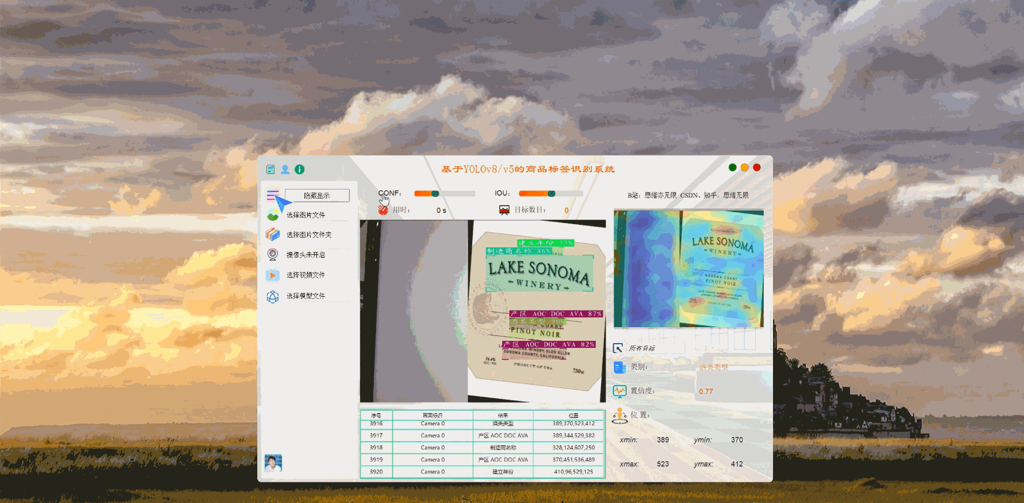The height and width of the screenshot is (503, 1024).
Task: Click the monitor waveform icon beside 置信度
Action: coord(619,391)
